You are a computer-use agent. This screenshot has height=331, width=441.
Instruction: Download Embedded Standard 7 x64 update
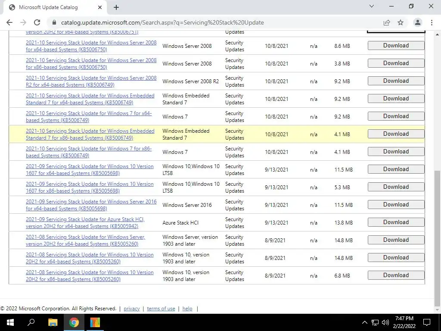coord(396,99)
